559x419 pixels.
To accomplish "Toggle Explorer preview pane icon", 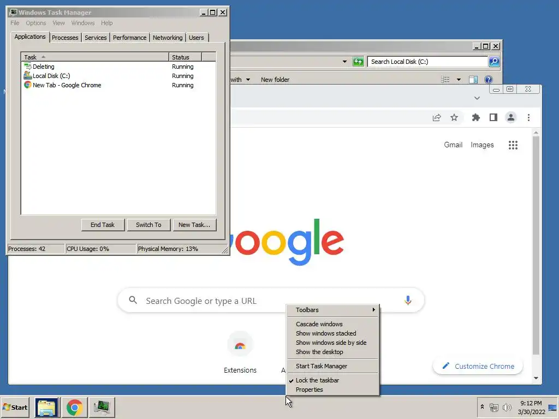I will pyautogui.click(x=473, y=80).
